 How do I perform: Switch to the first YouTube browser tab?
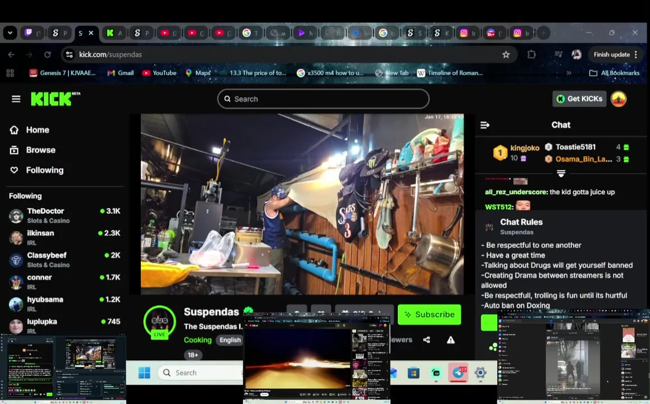170,33
